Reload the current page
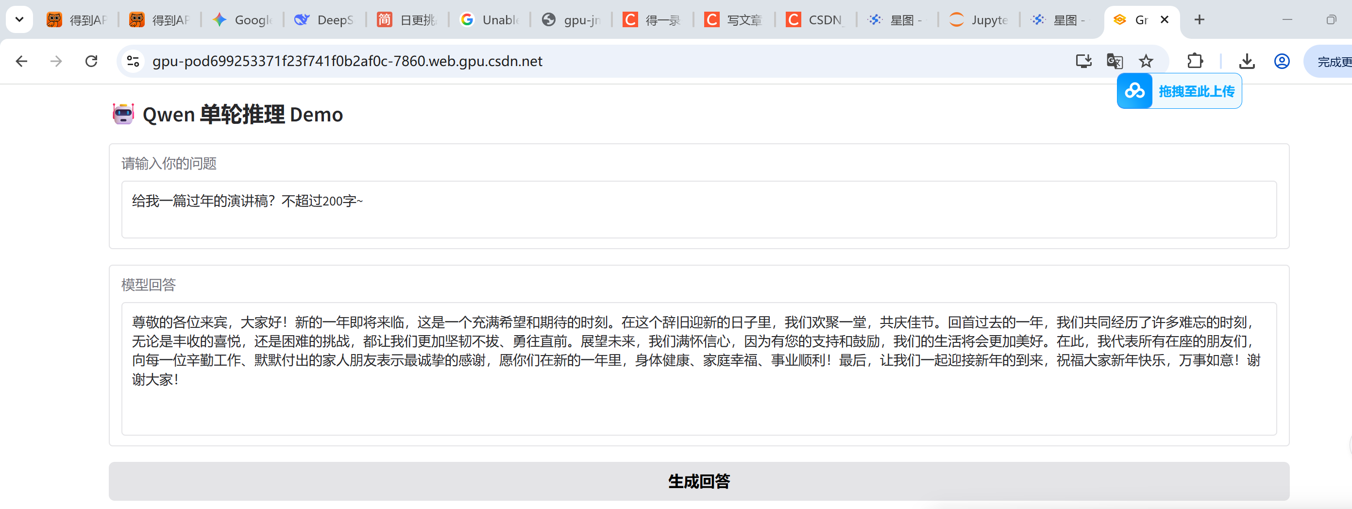The image size is (1352, 509). 91,61
